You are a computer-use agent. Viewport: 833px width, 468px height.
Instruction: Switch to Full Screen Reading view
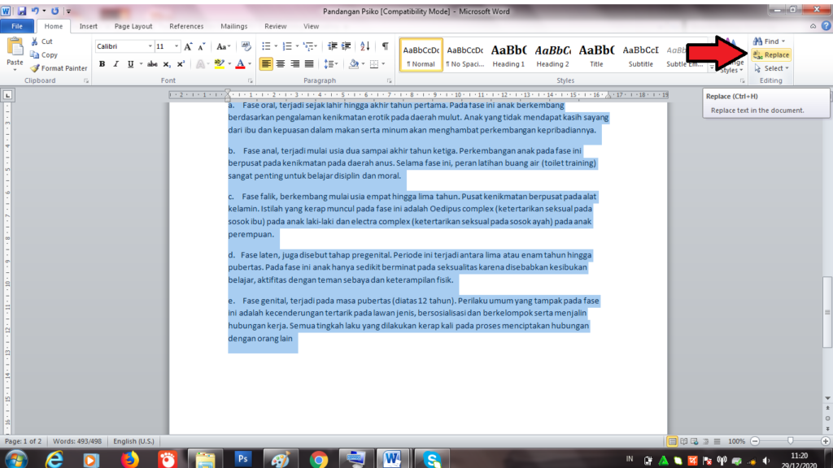pos(683,441)
